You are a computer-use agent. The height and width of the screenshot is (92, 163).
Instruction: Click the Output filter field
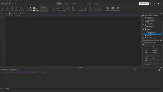pyautogui.click(x=145, y=70)
